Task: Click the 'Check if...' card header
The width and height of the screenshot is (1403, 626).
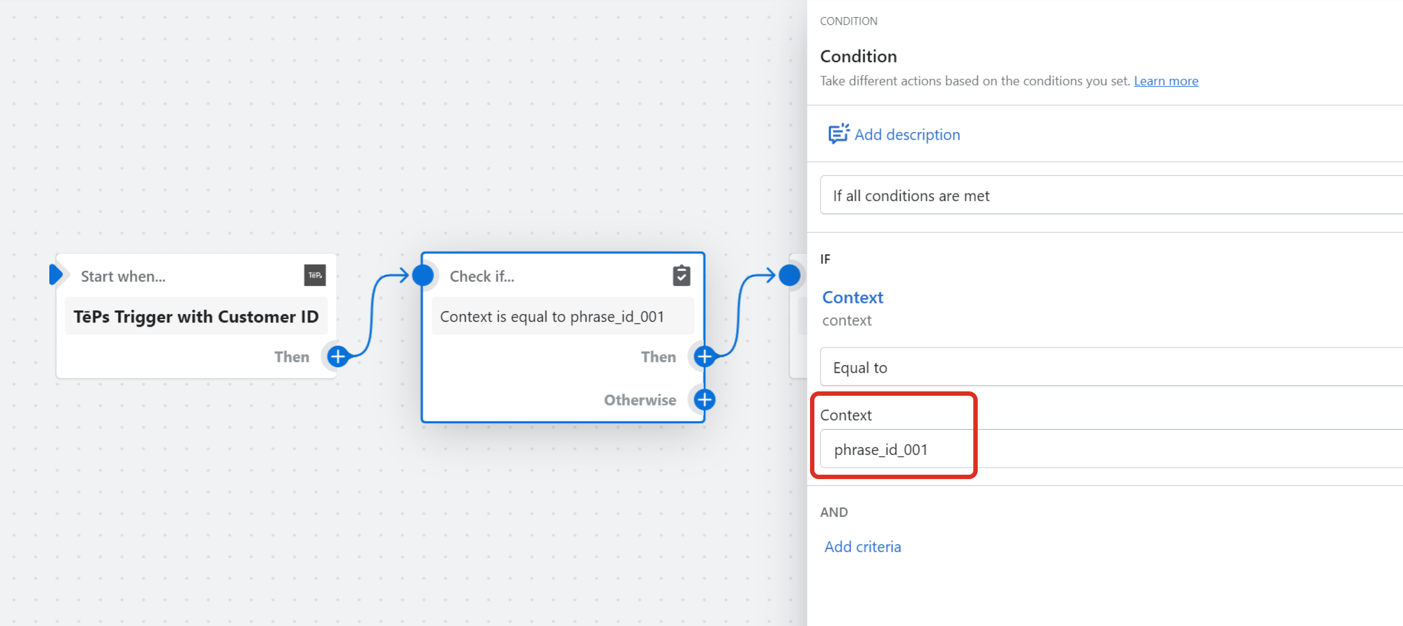Action: click(x=482, y=276)
